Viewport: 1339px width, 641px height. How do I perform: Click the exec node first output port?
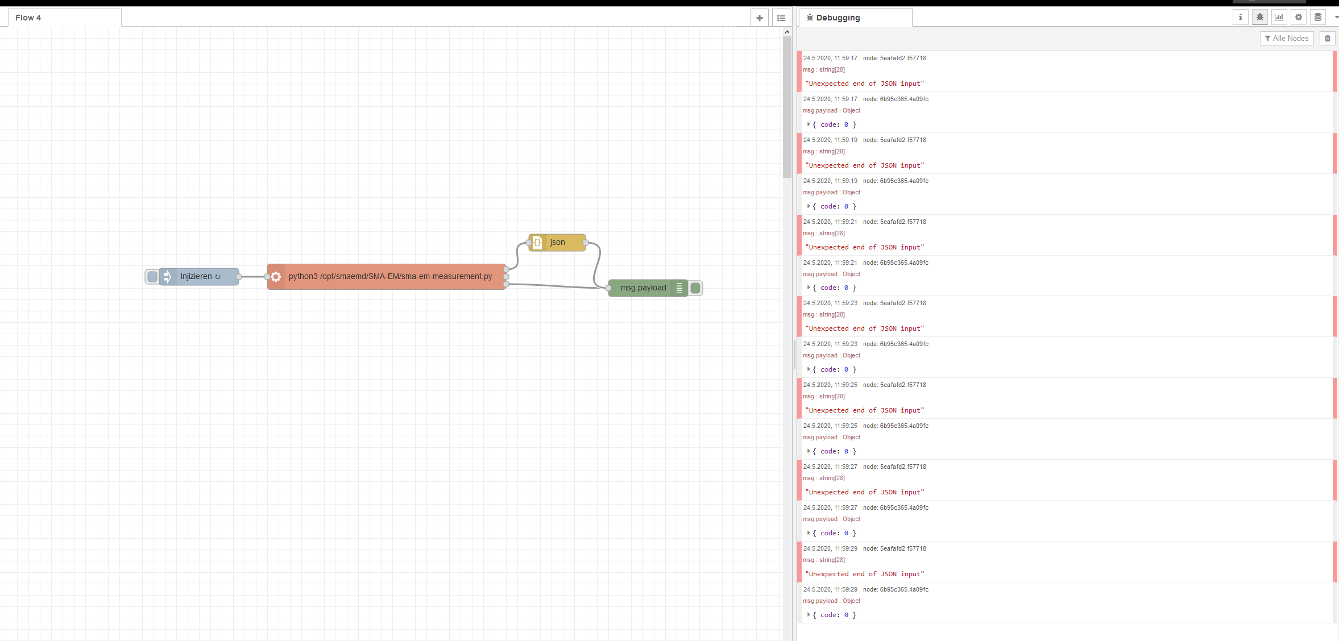click(506, 269)
